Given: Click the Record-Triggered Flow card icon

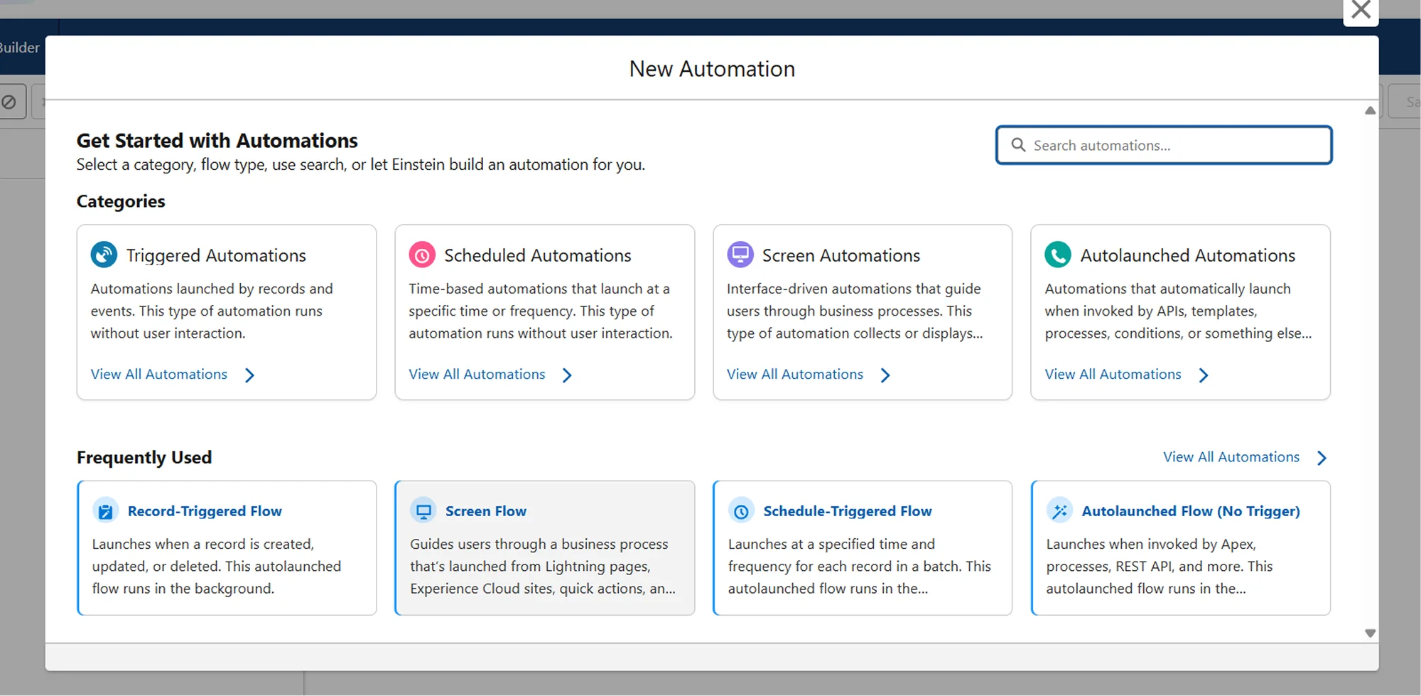Looking at the screenshot, I should 105,510.
